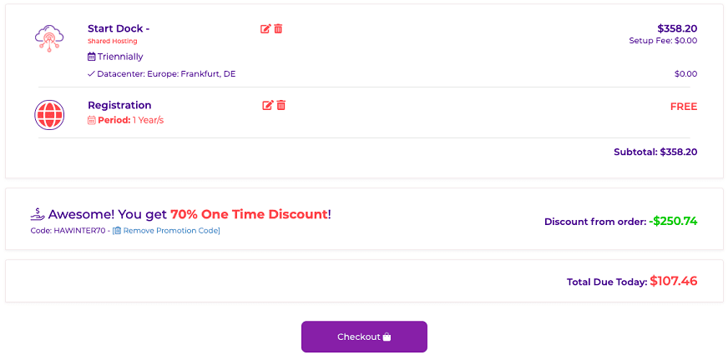This screenshot has width=728, height=355.
Task: Click the shopping bag icon on Checkout
Action: pos(387,337)
